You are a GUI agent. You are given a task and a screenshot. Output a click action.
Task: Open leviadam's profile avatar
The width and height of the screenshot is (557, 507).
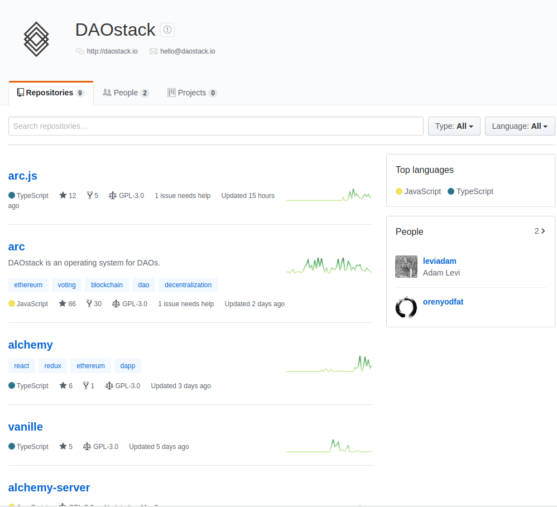(x=406, y=267)
